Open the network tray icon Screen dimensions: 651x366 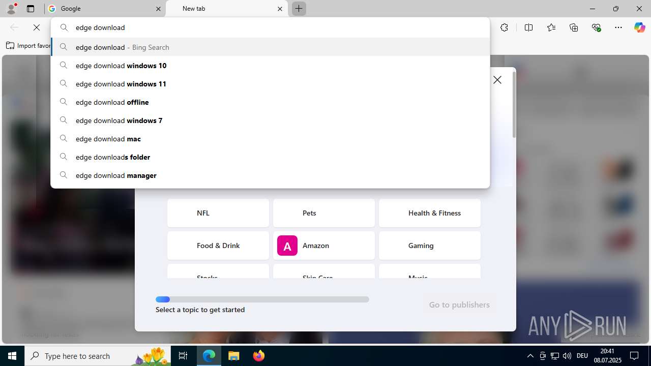pos(555,356)
